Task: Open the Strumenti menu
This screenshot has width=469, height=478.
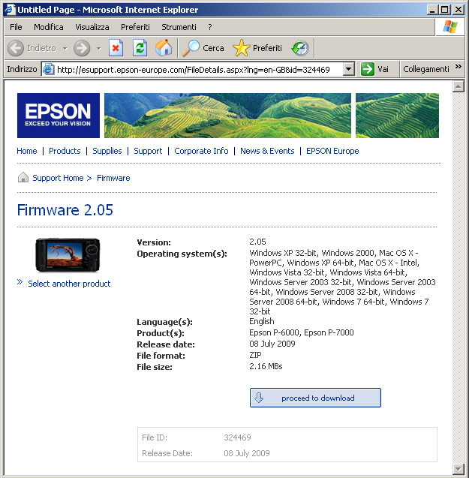Action: click(179, 27)
